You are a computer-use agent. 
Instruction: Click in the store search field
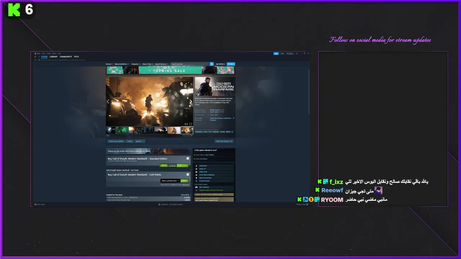click(x=190, y=64)
